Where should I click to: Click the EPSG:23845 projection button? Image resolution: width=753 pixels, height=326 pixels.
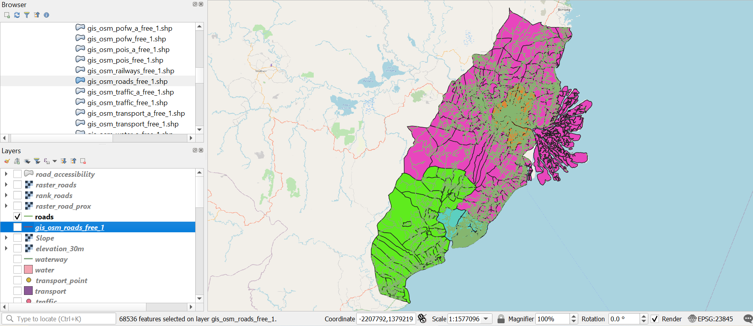[710, 319]
